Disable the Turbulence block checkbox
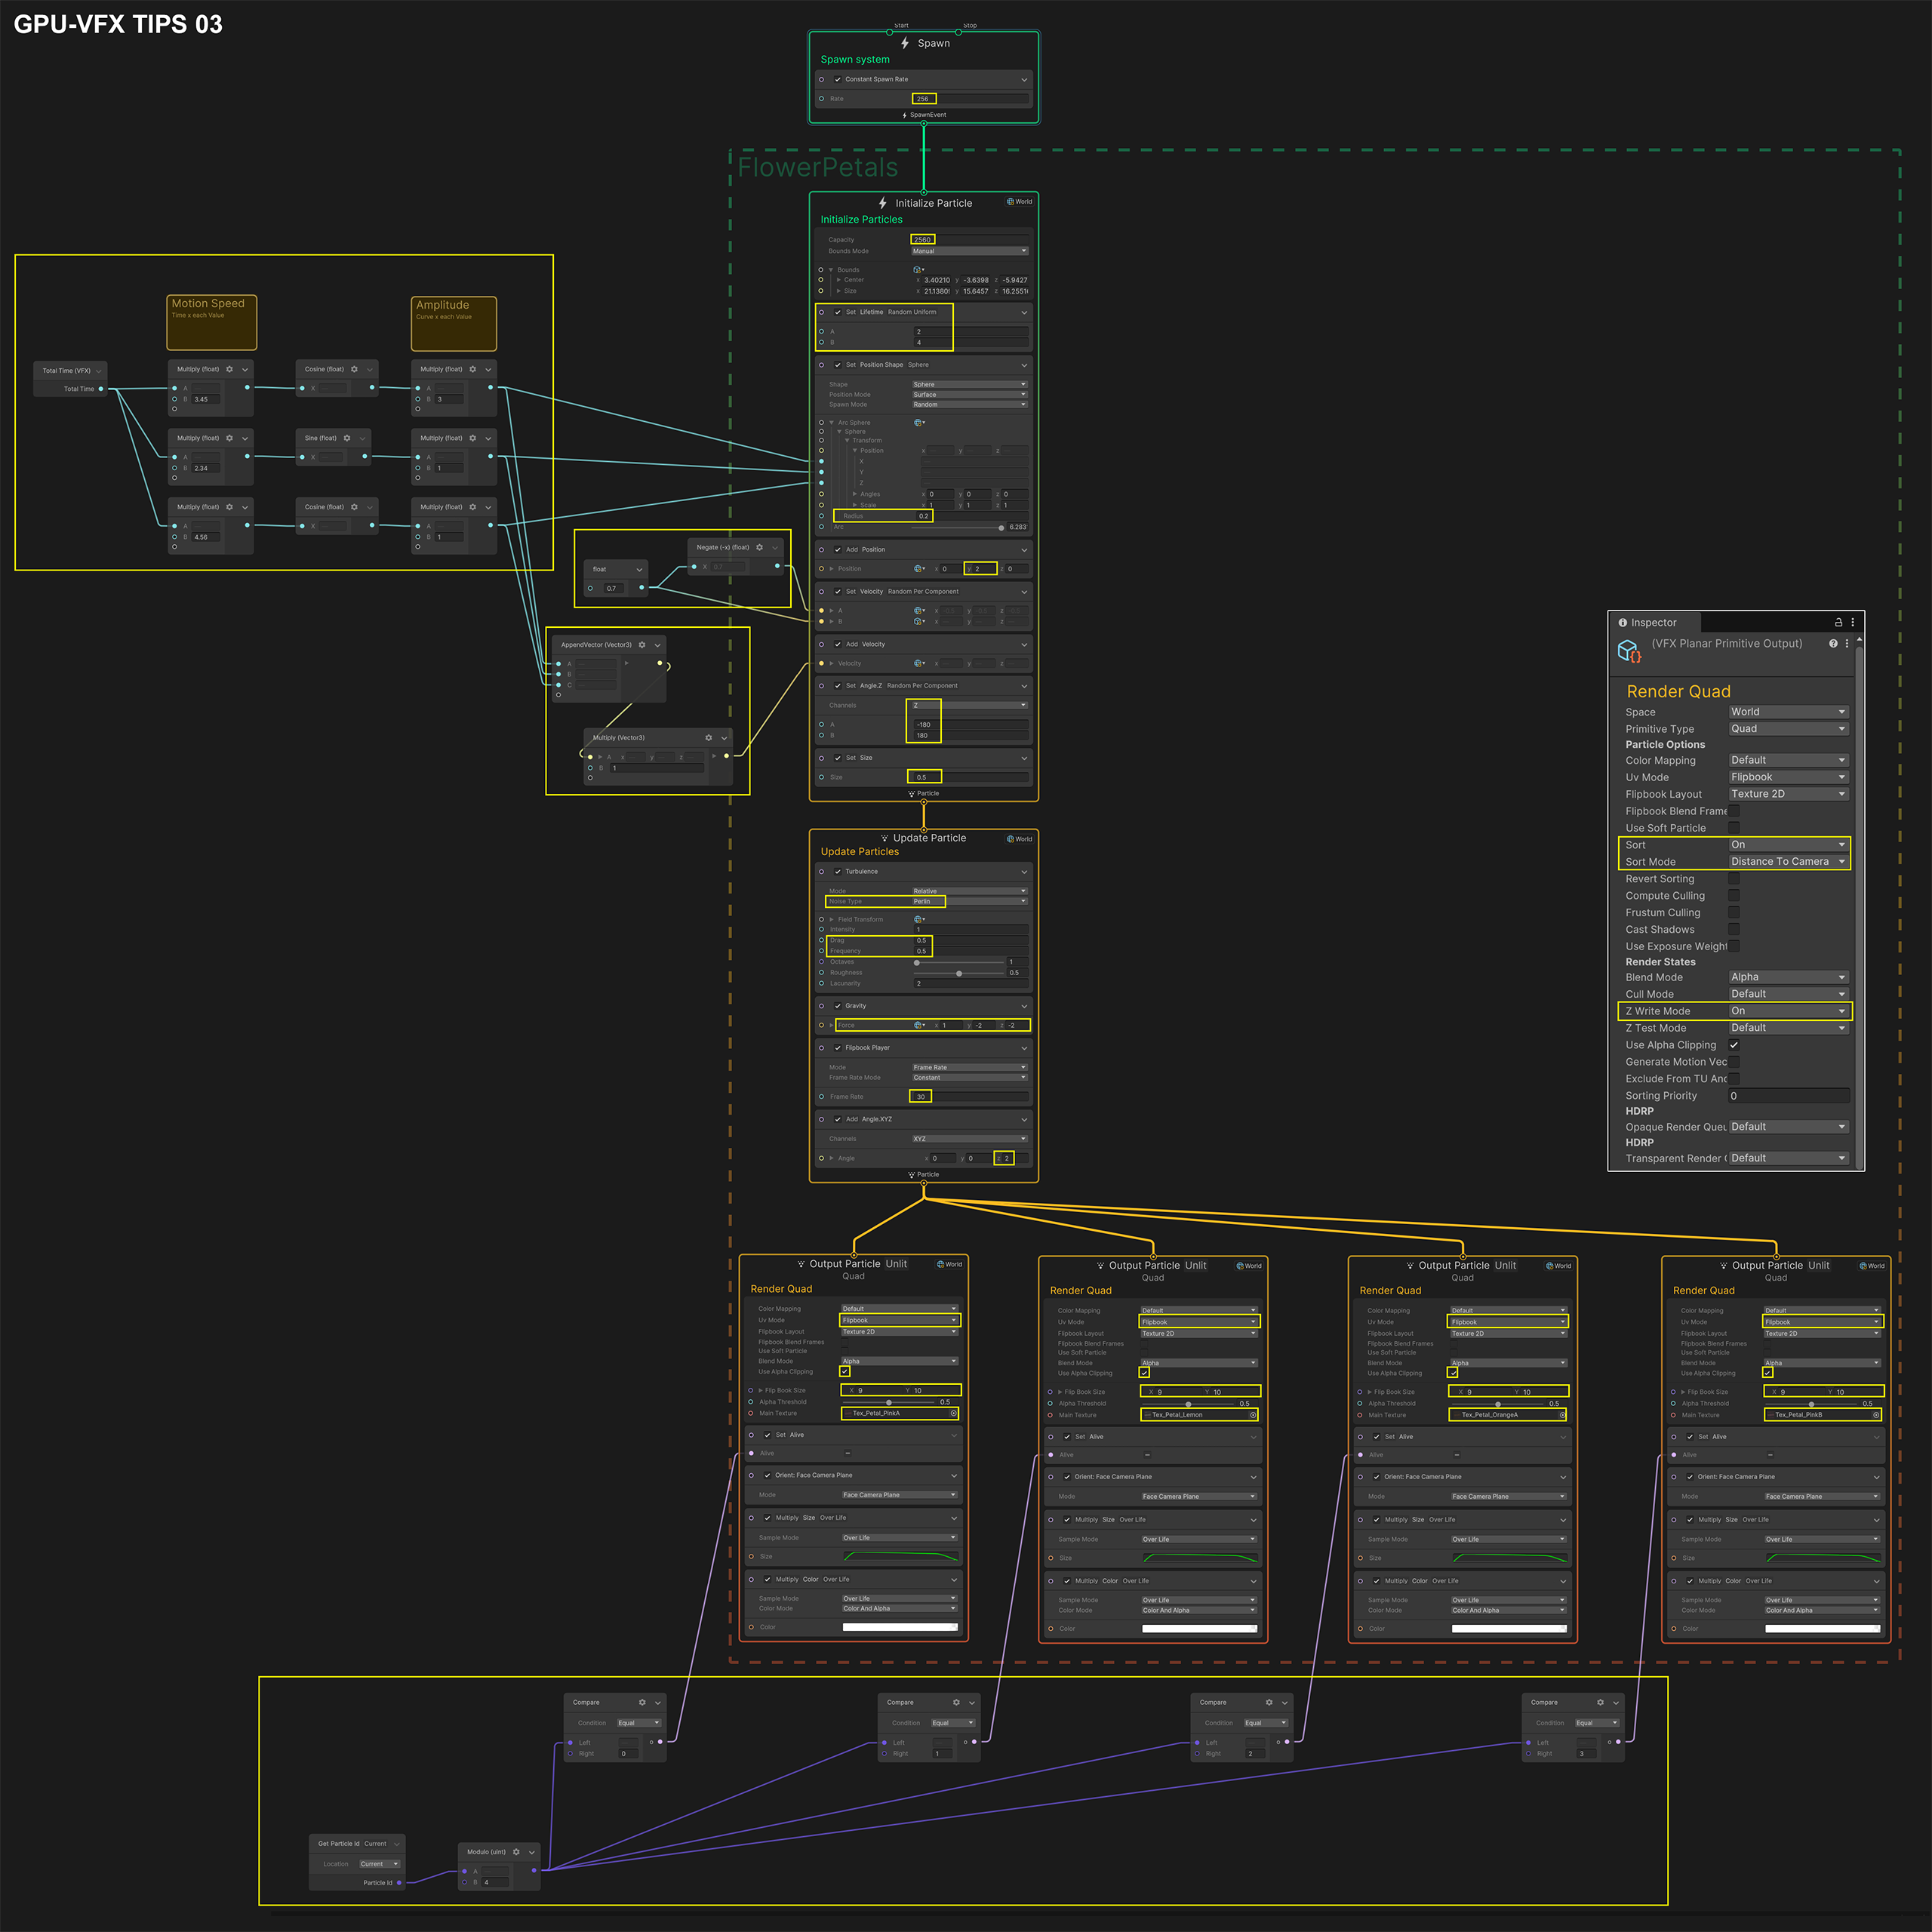Screen dimensions: 1932x1932 [x=838, y=871]
